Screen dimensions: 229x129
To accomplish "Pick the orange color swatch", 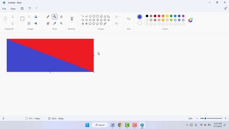I will click(163, 16).
